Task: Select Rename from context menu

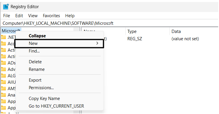Action: pyautogui.click(x=37, y=69)
